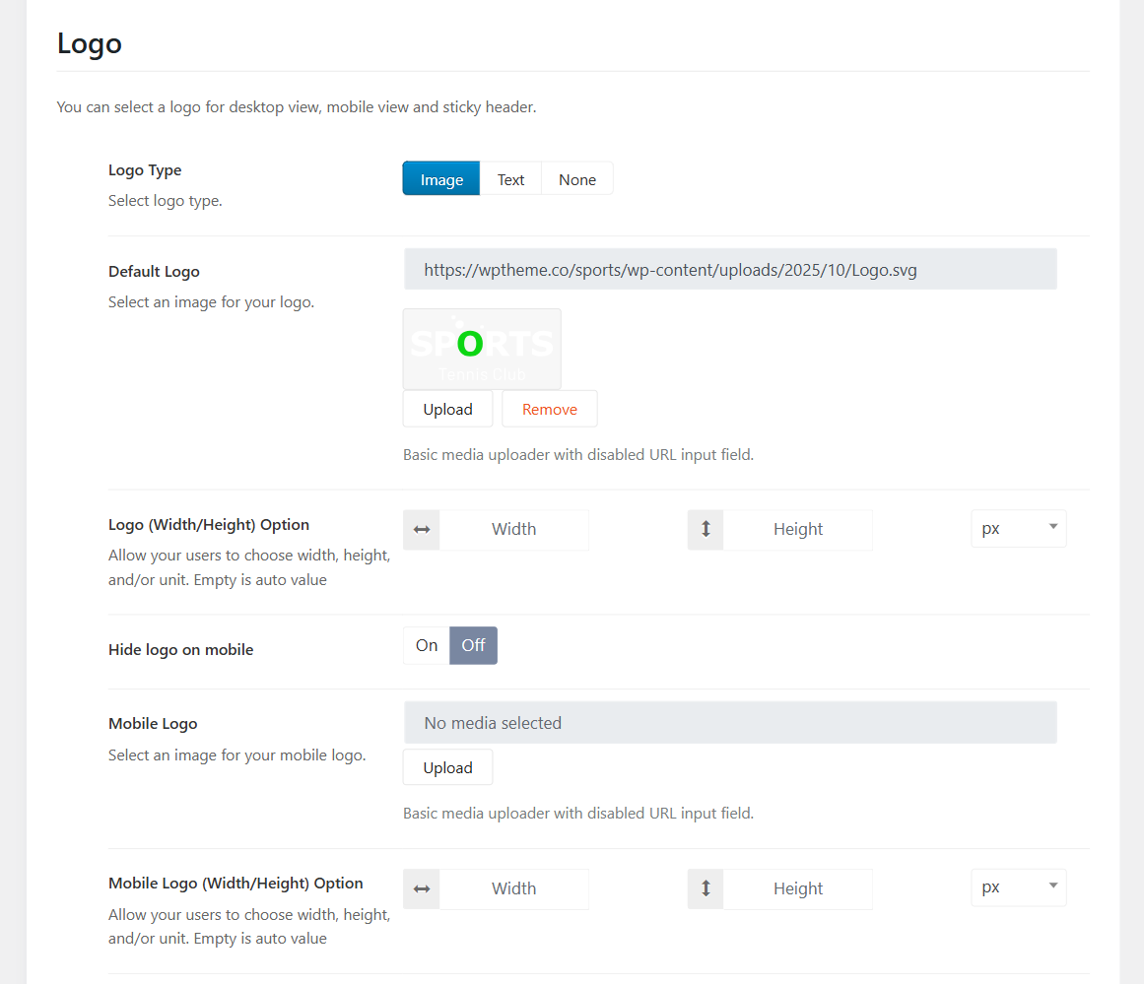Viewport: 1144px width, 984px height.
Task: Focus the Logo Height input field
Action: (797, 530)
